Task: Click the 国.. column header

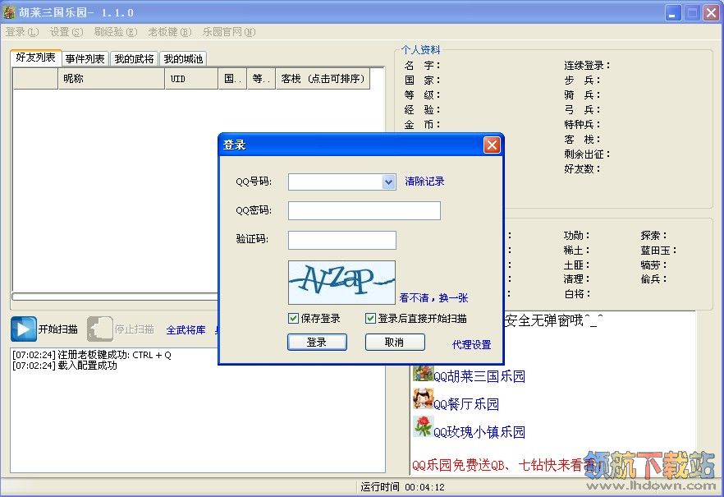Action: click(233, 79)
